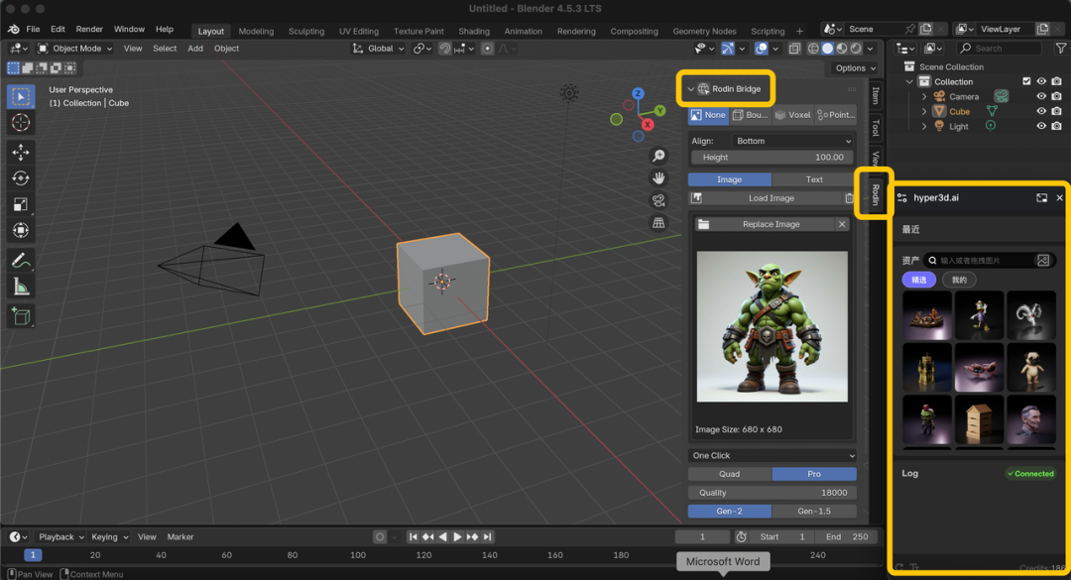Choose the Add Cube tool
The image size is (1071, 580).
coord(21,316)
